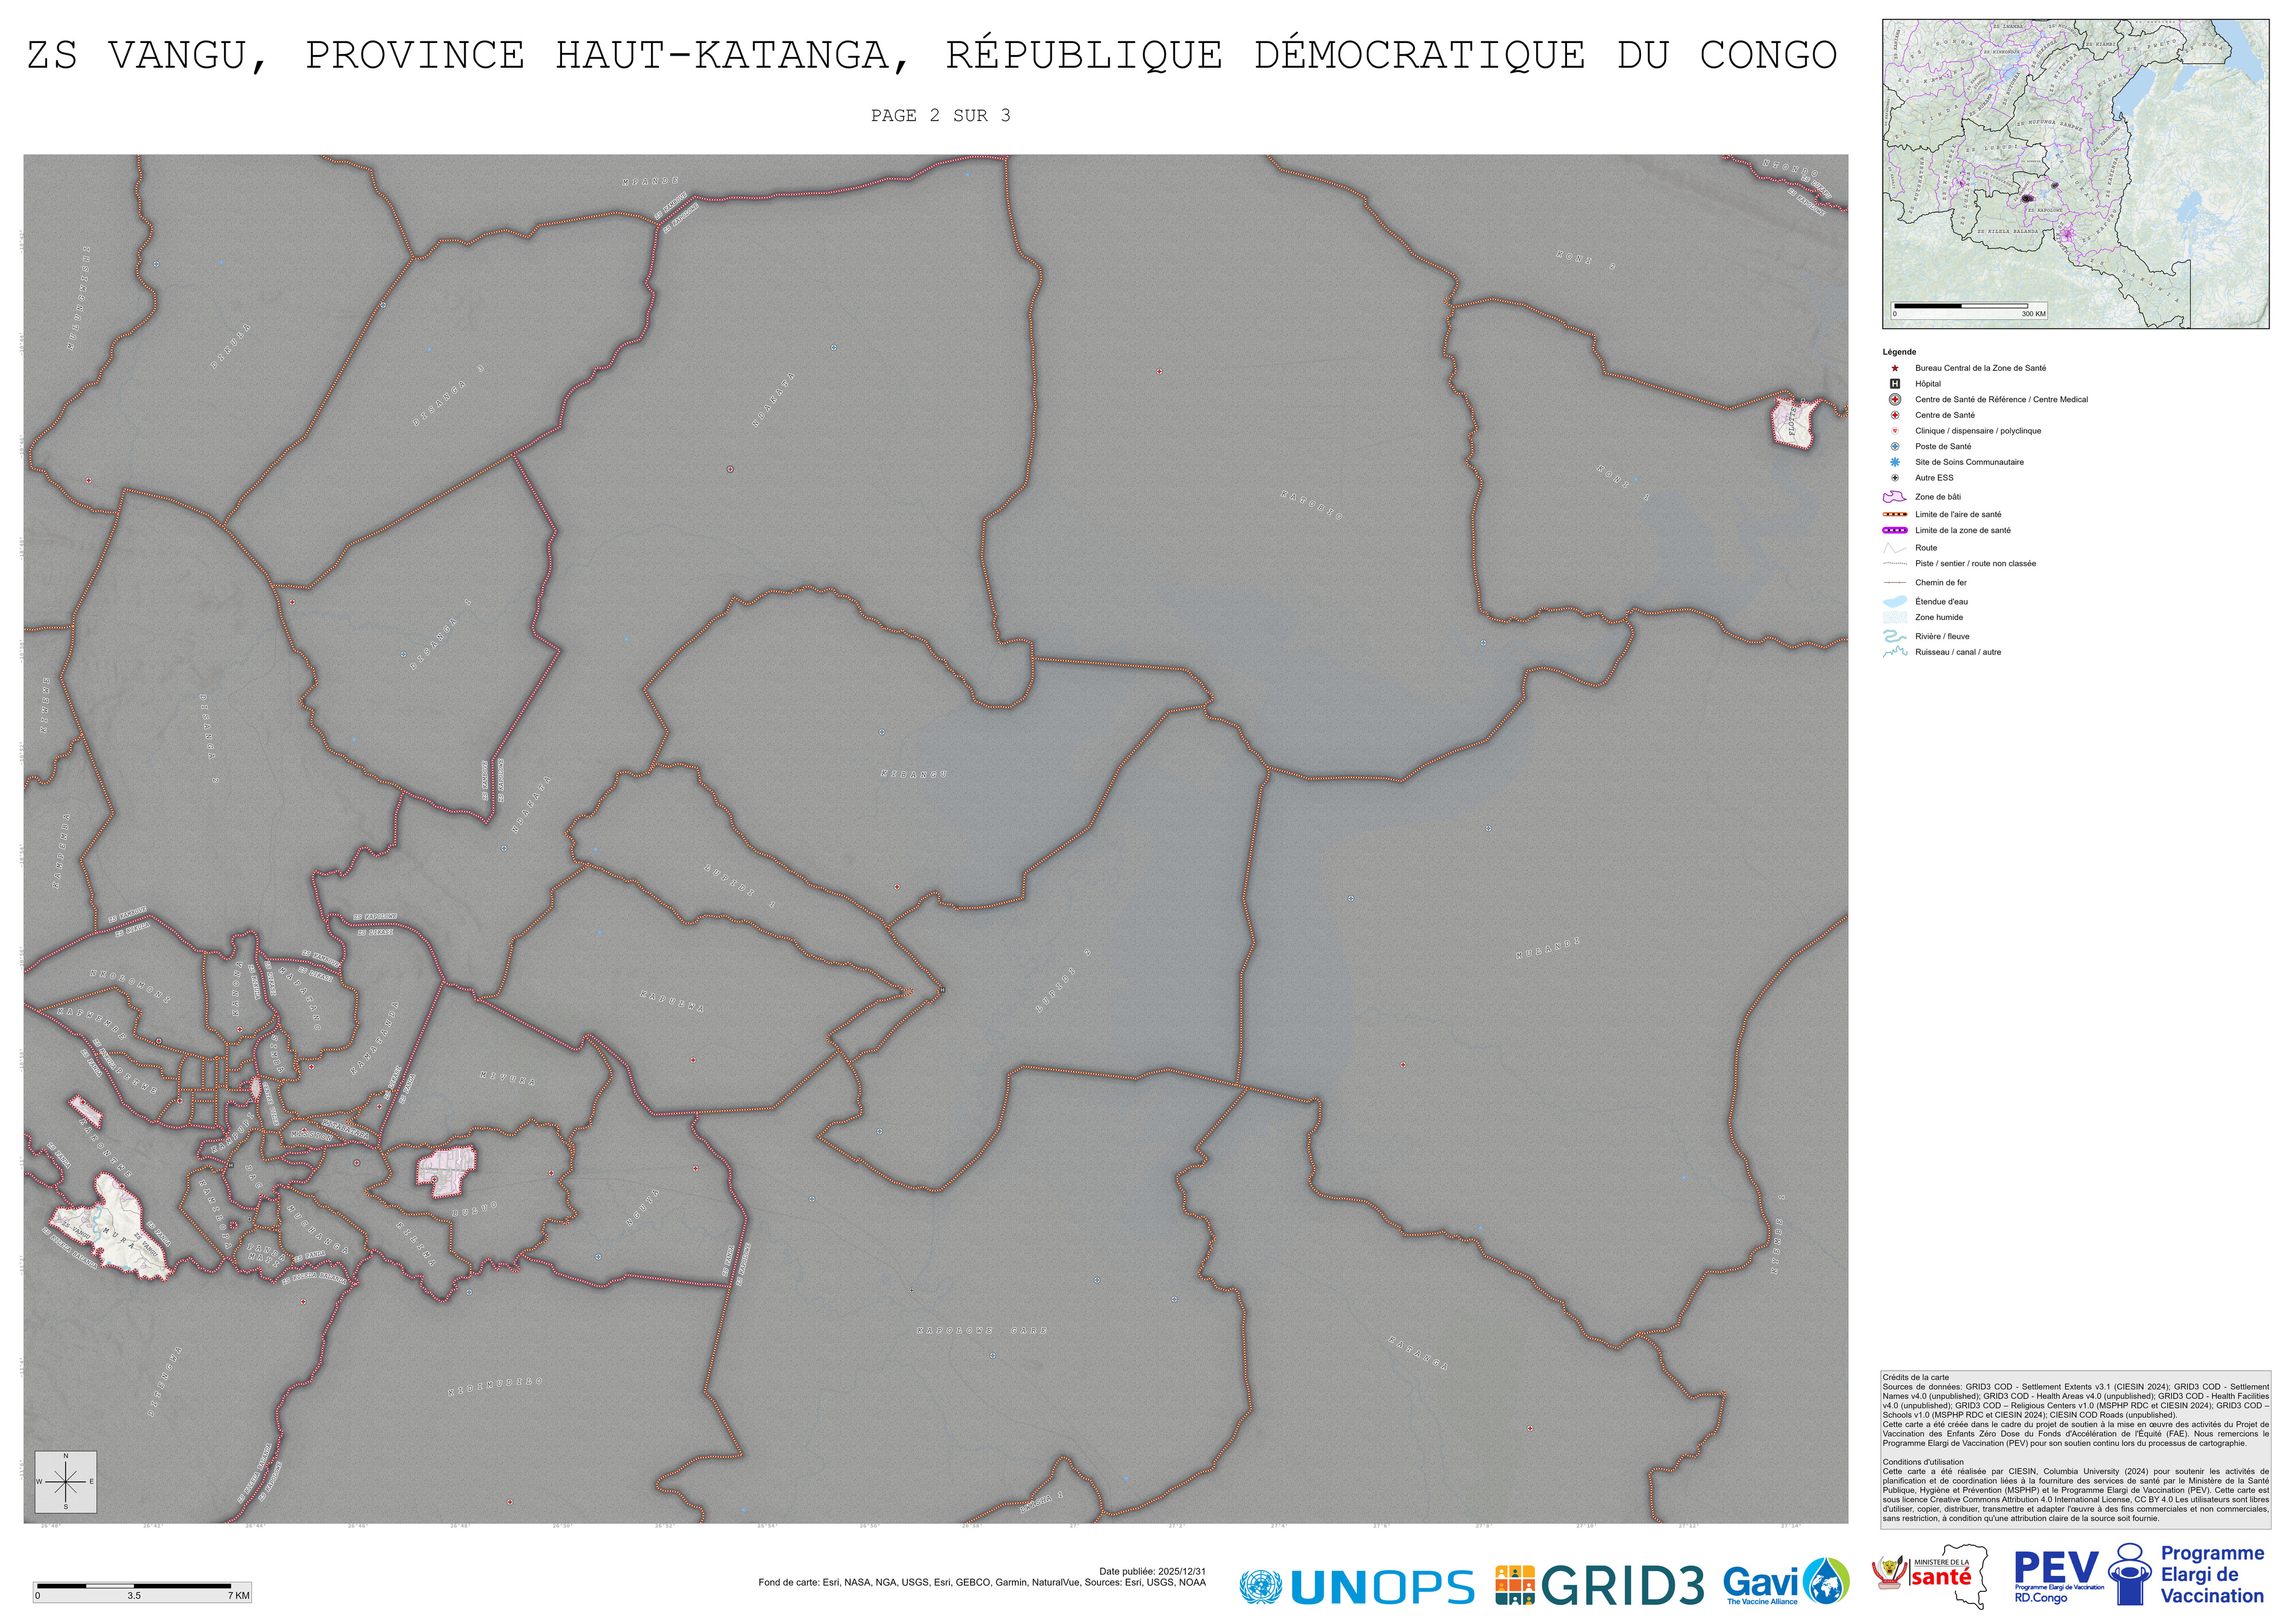This screenshot has width=2296, height=1624.
Task: Click the Programme Elargi de Vaccination logo
Action: (2187, 1575)
